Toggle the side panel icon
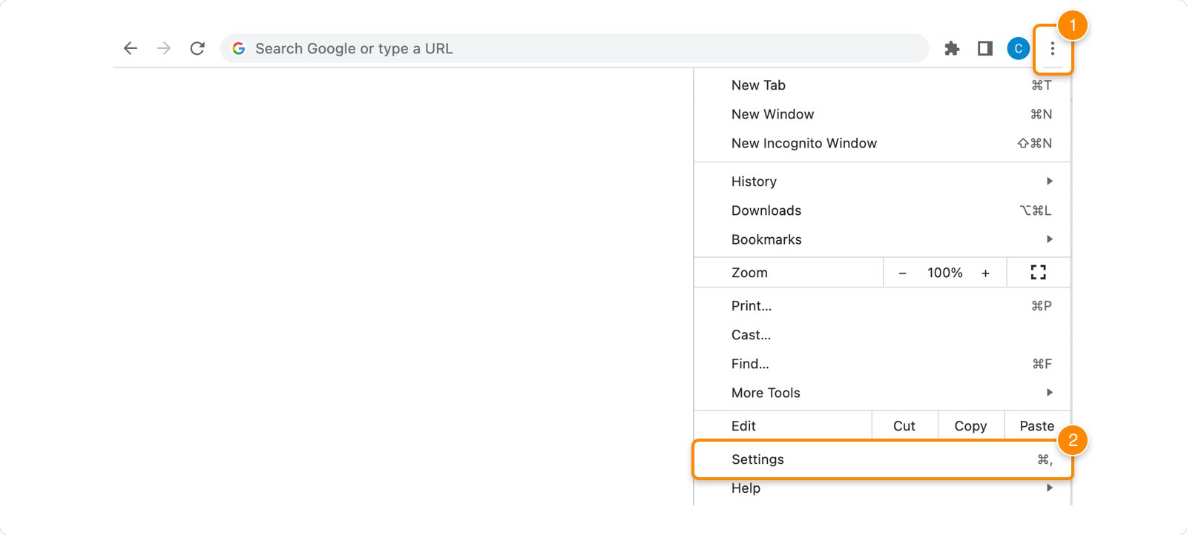 (985, 48)
